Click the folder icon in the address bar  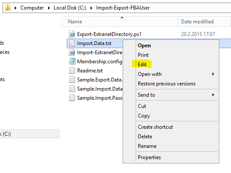(x=7, y=7)
